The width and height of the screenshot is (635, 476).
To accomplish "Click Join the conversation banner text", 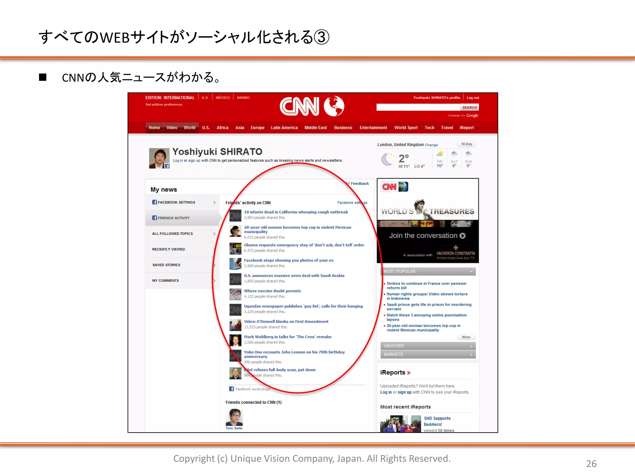I will pos(423,236).
